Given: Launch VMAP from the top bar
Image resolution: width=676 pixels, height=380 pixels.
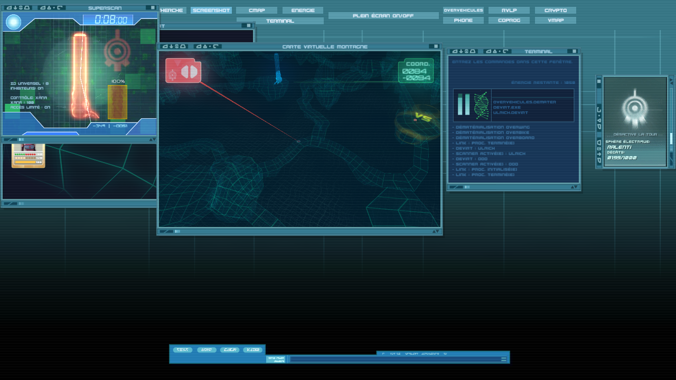Looking at the screenshot, I should point(556,21).
